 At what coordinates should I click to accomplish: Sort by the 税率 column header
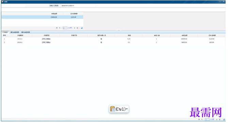[x=129, y=36]
